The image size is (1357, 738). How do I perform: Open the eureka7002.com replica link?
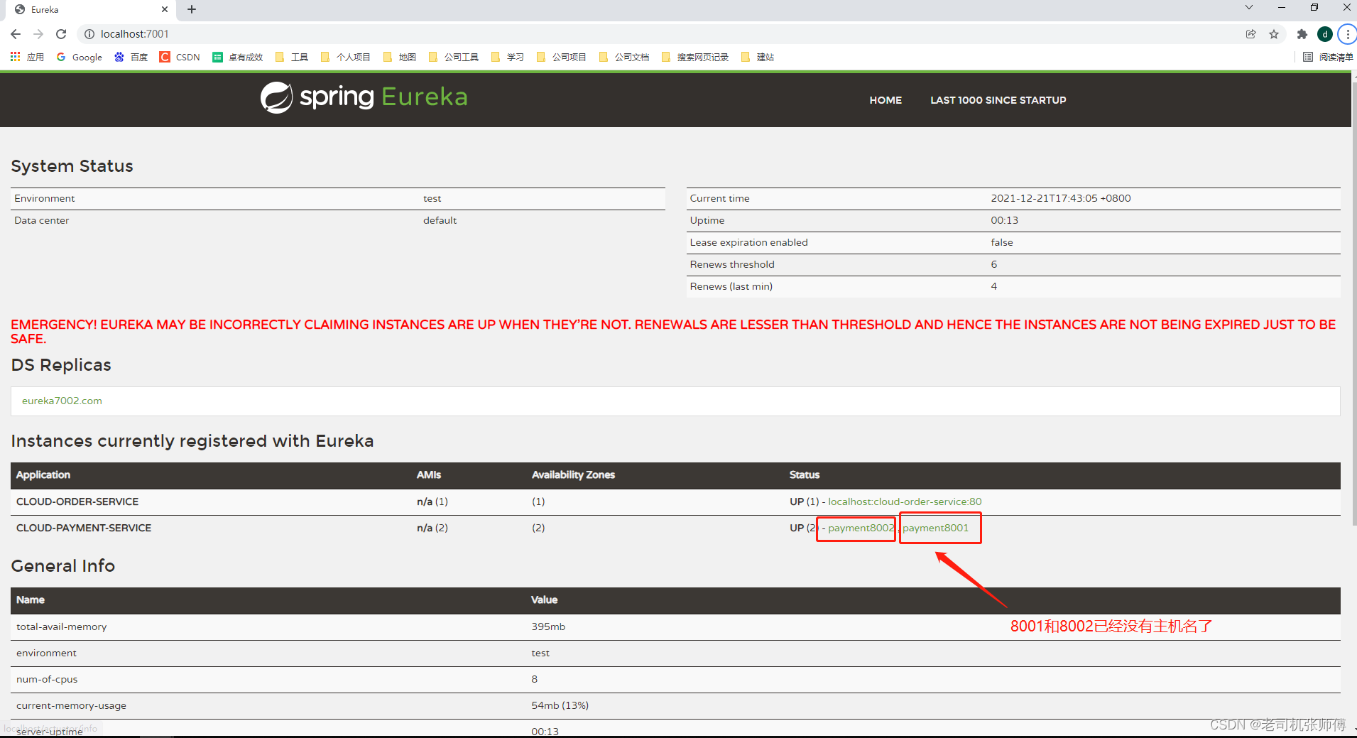62,401
